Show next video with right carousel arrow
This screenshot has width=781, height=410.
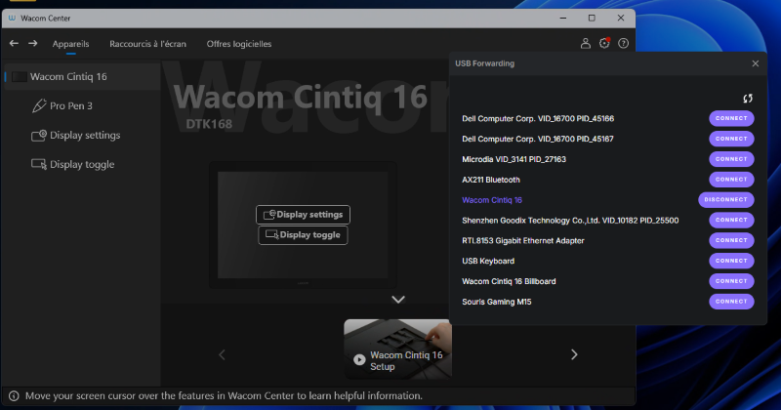574,354
